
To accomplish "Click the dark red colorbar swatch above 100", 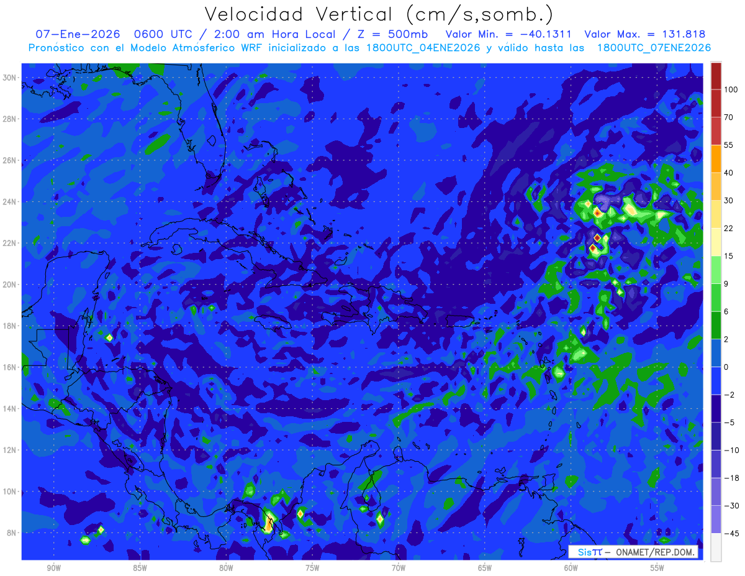I will point(716,76).
